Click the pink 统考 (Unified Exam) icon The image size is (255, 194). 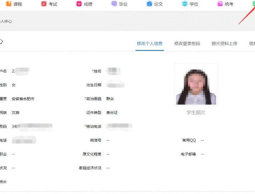pos(220,4)
